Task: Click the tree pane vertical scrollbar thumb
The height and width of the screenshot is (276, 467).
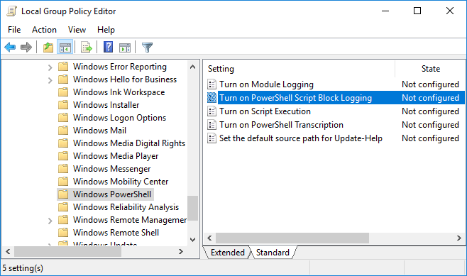Action: coord(193,208)
